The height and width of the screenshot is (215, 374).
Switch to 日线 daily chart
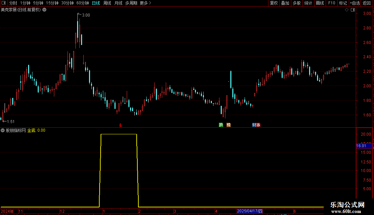click(96, 3)
